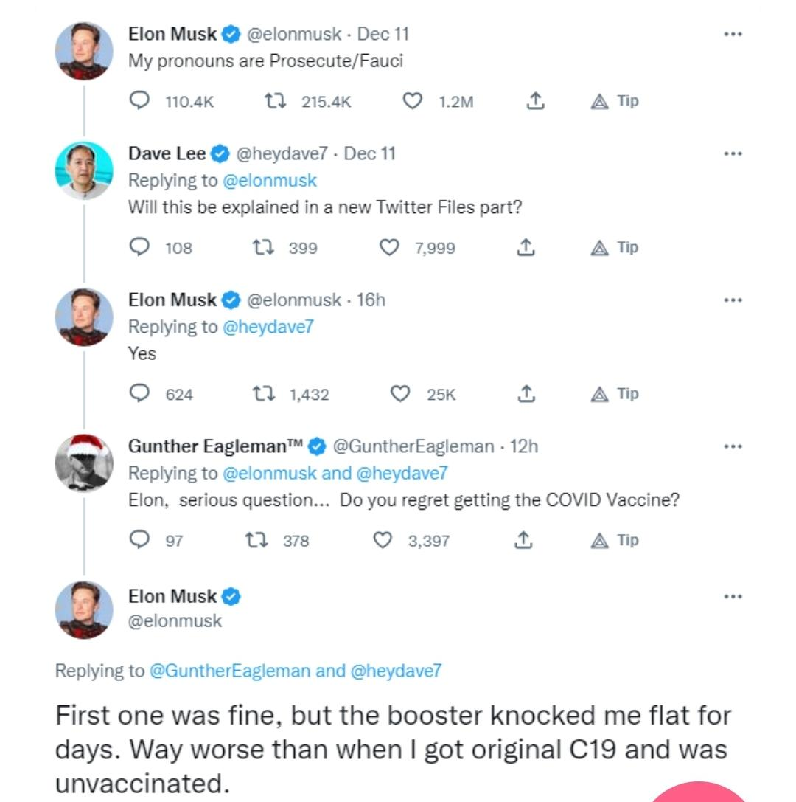
Task: Open Elon Musk's profile from the top tweet name
Action: (x=172, y=34)
